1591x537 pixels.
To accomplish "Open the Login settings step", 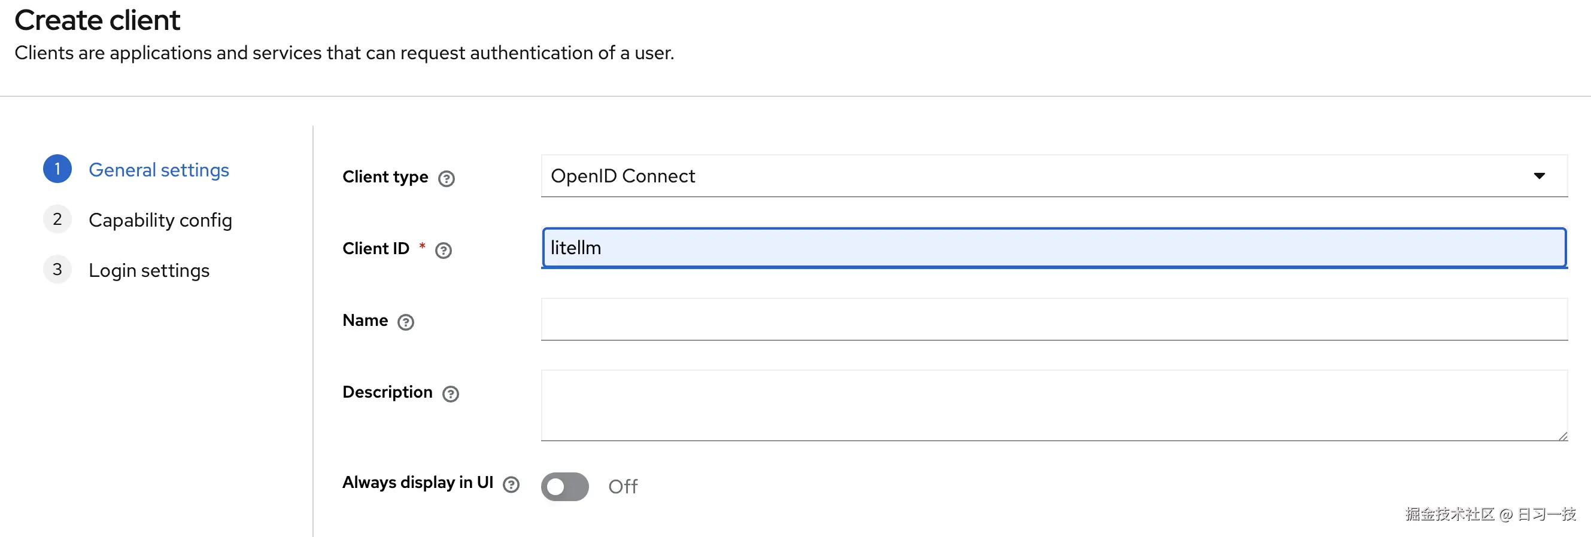I will [149, 270].
